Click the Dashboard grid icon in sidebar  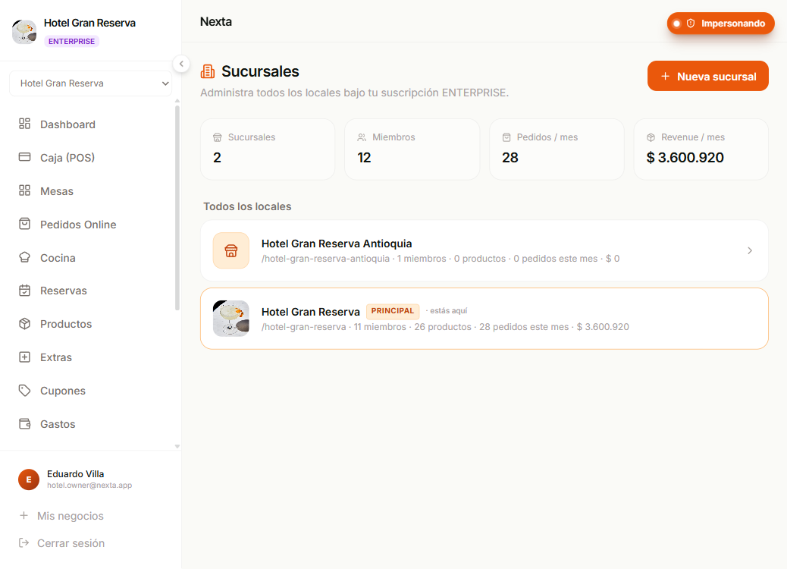tap(24, 124)
